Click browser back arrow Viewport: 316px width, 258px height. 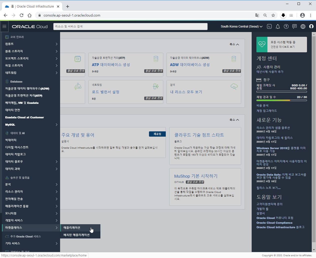6,15
